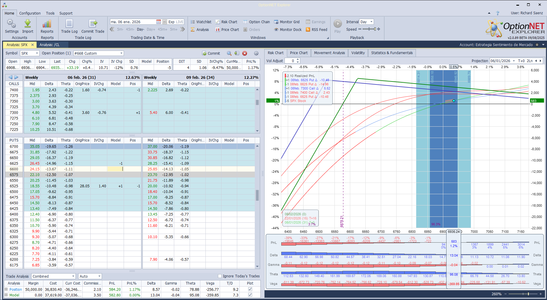Show previous expiration with blue left arrow
Image resolution: width=547 pixels, height=300 pixels.
tap(10, 77)
